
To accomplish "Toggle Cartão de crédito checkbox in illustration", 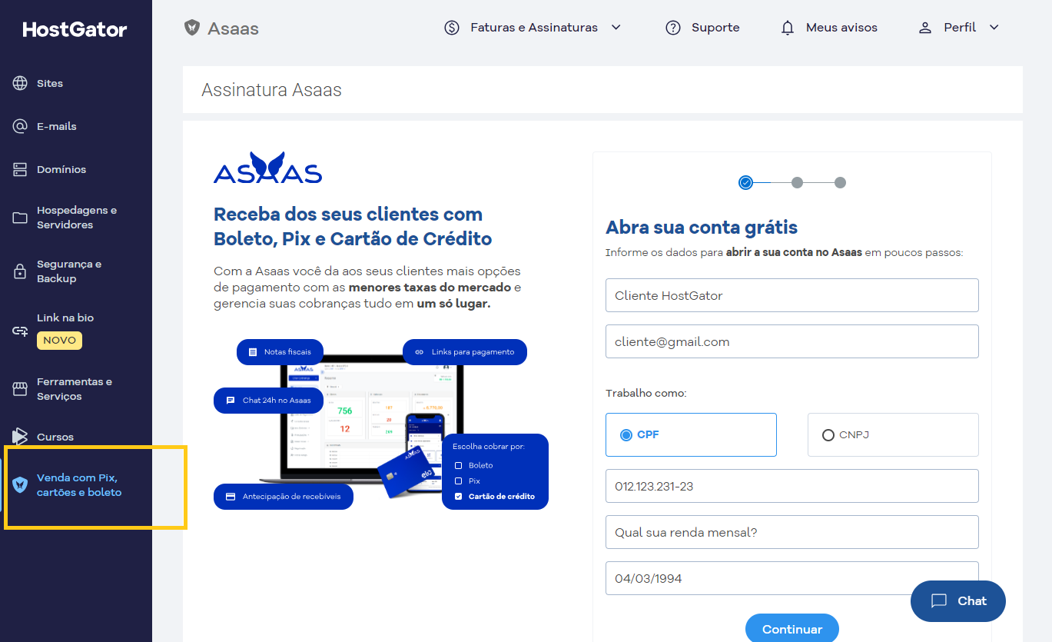I will (x=459, y=497).
